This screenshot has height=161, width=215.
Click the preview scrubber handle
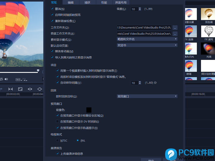38,70
